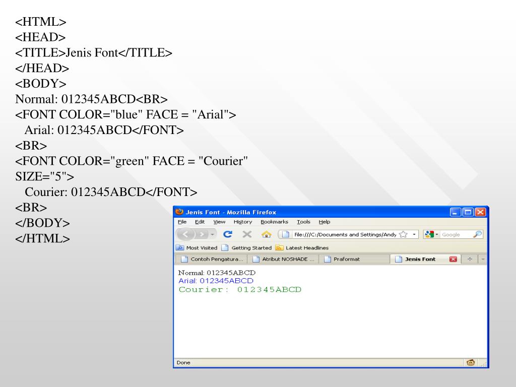
Task: Open the History menu
Action: point(243,222)
